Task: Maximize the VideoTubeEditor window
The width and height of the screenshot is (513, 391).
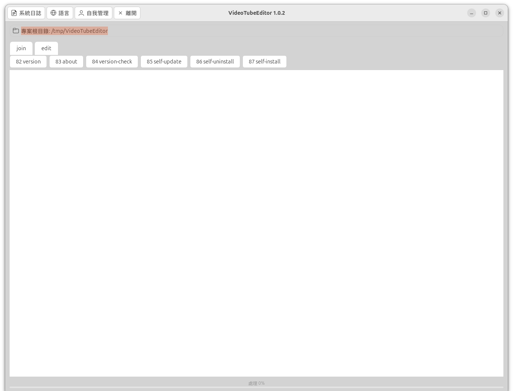Action: coord(486,13)
